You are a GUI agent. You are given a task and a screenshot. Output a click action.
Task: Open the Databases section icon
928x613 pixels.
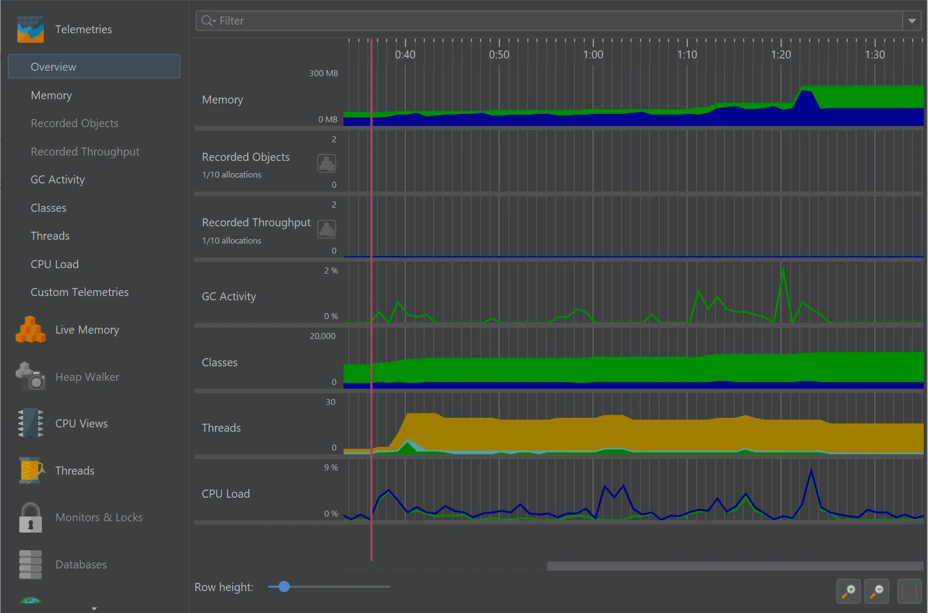click(x=30, y=564)
